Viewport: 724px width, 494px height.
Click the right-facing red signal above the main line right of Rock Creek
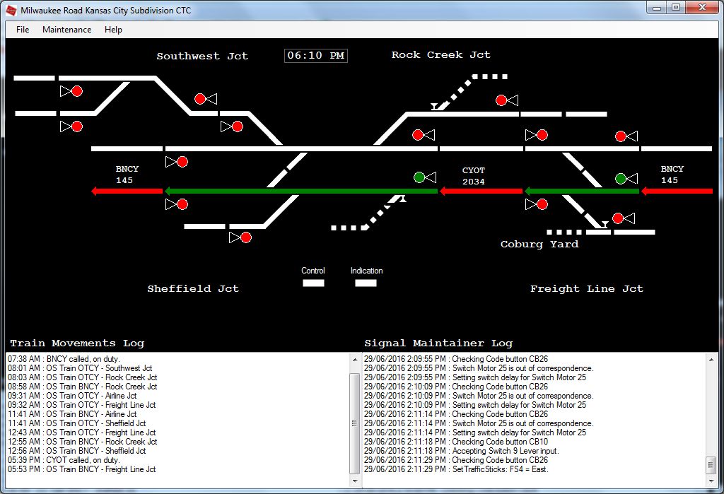coord(542,135)
